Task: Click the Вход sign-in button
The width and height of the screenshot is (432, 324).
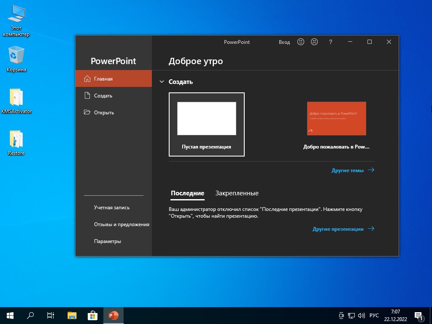Action: click(284, 42)
